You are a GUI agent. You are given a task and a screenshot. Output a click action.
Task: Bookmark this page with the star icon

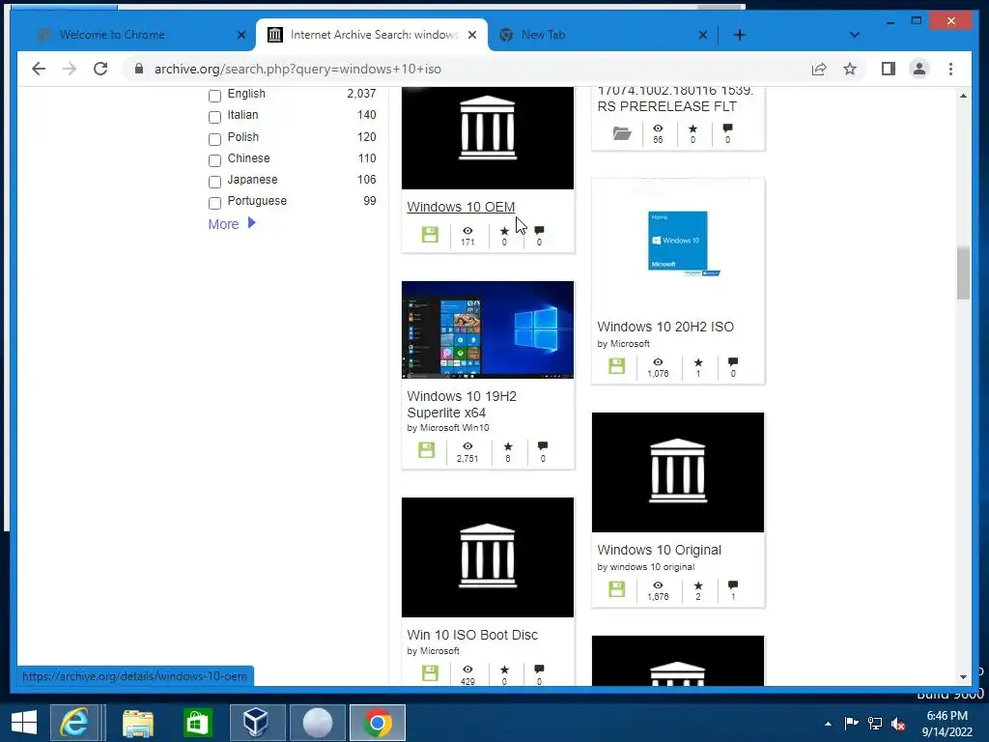click(850, 69)
